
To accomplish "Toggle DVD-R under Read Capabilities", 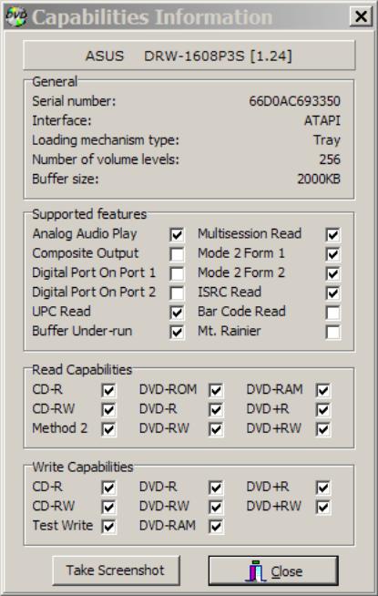I will (216, 410).
